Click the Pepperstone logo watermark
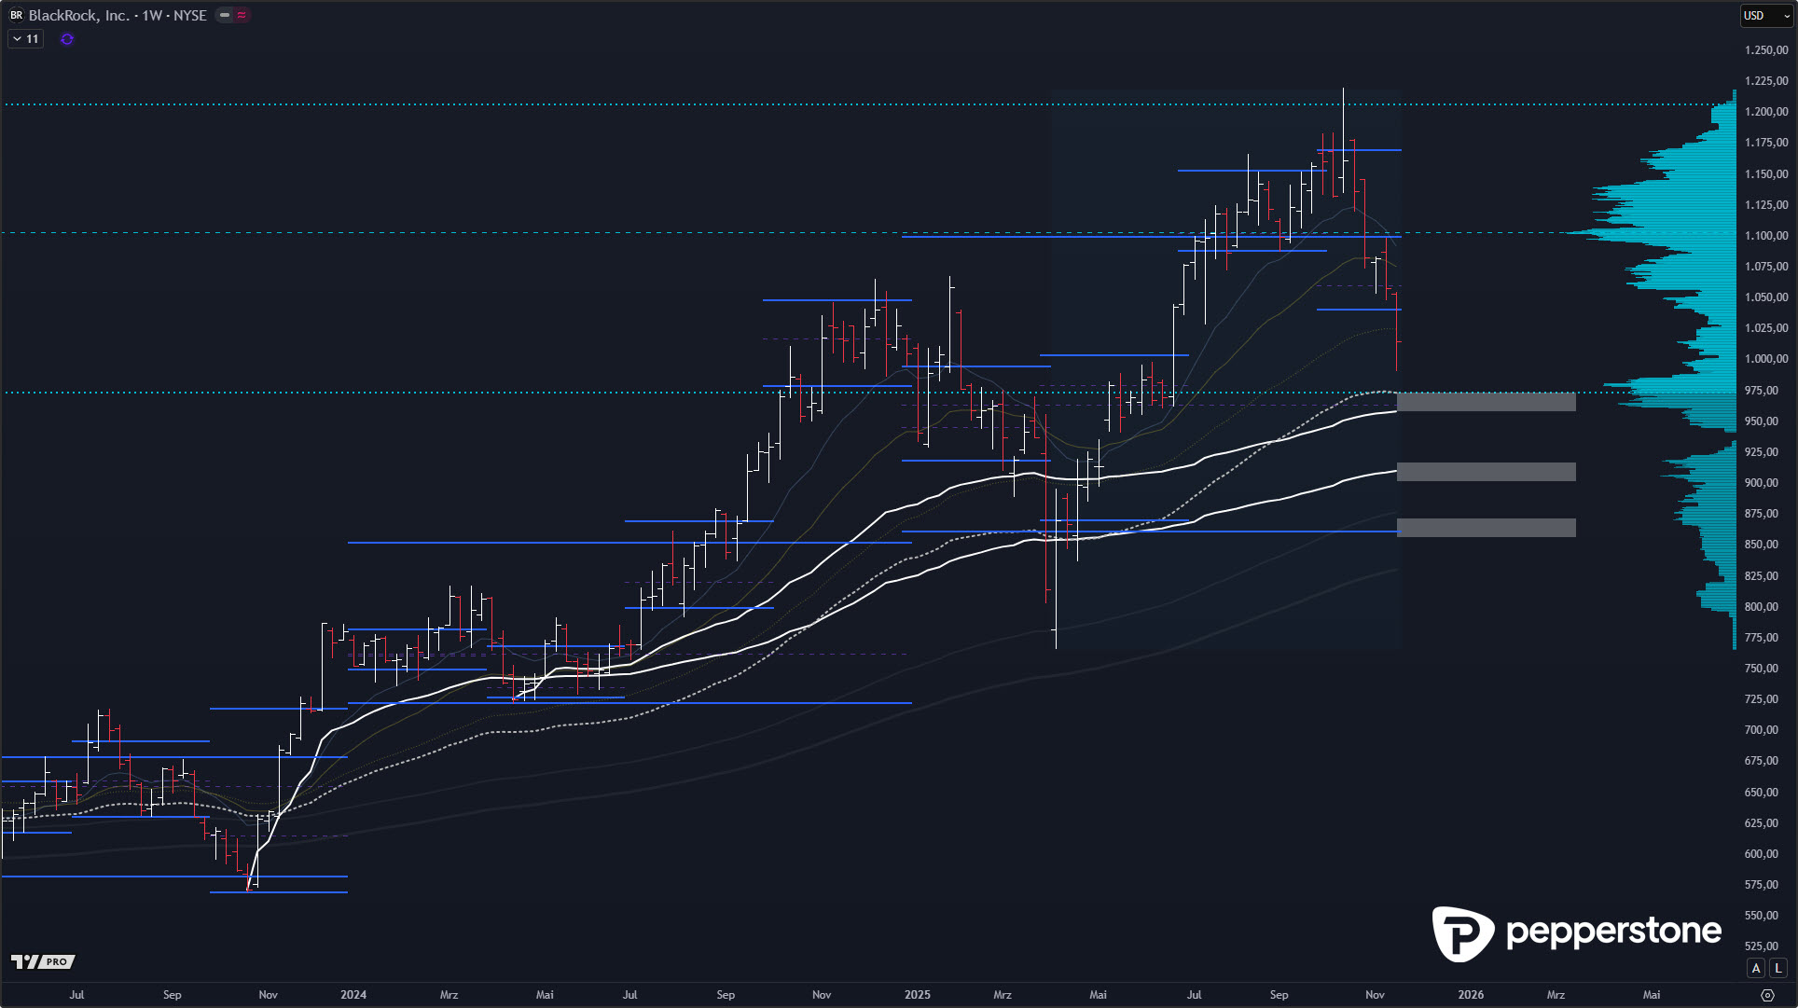 [x=1576, y=932]
